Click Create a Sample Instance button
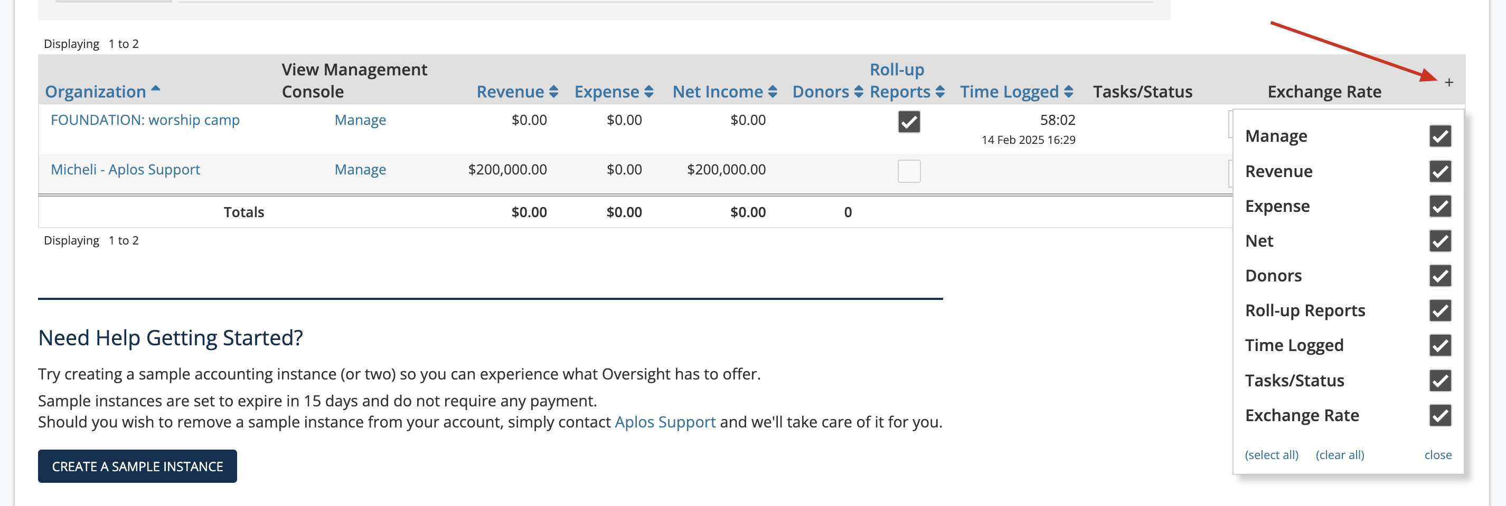 (x=137, y=466)
